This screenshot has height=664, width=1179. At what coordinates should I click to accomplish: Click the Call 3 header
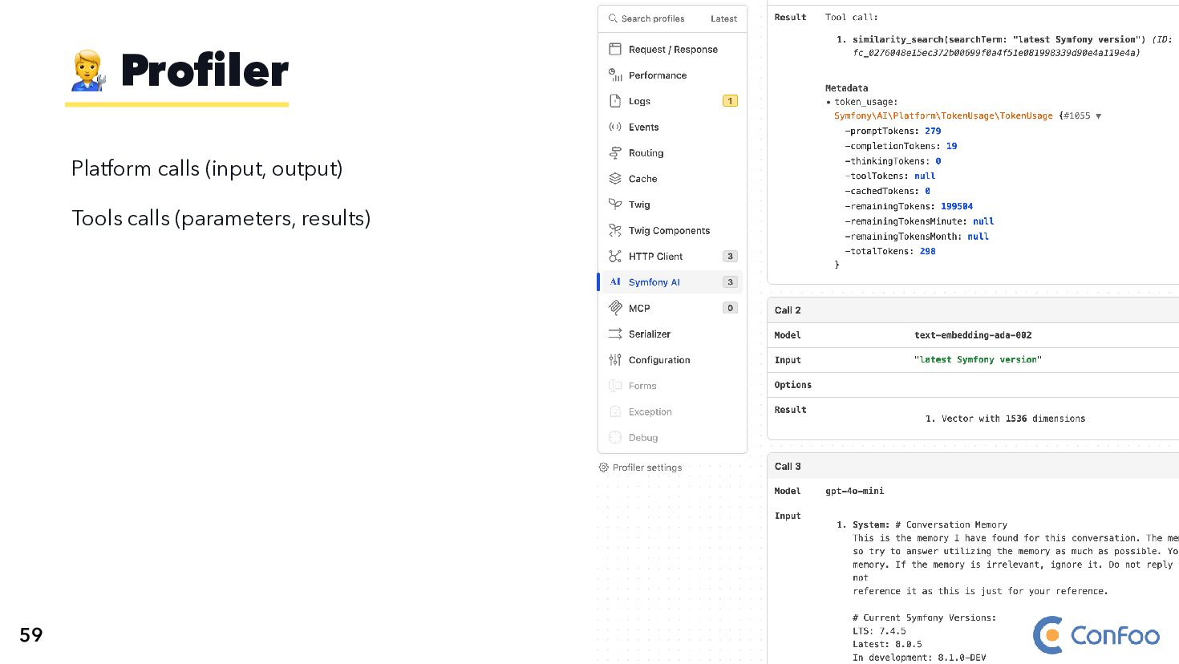tap(973, 466)
